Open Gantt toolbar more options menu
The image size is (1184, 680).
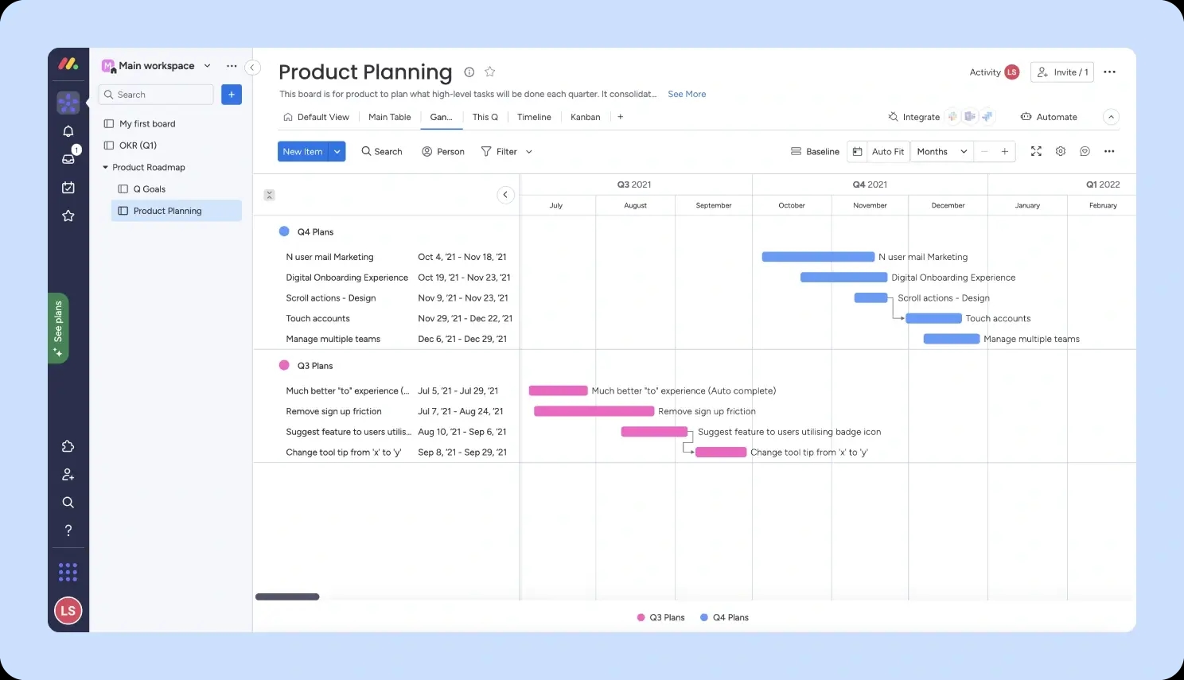point(1109,151)
